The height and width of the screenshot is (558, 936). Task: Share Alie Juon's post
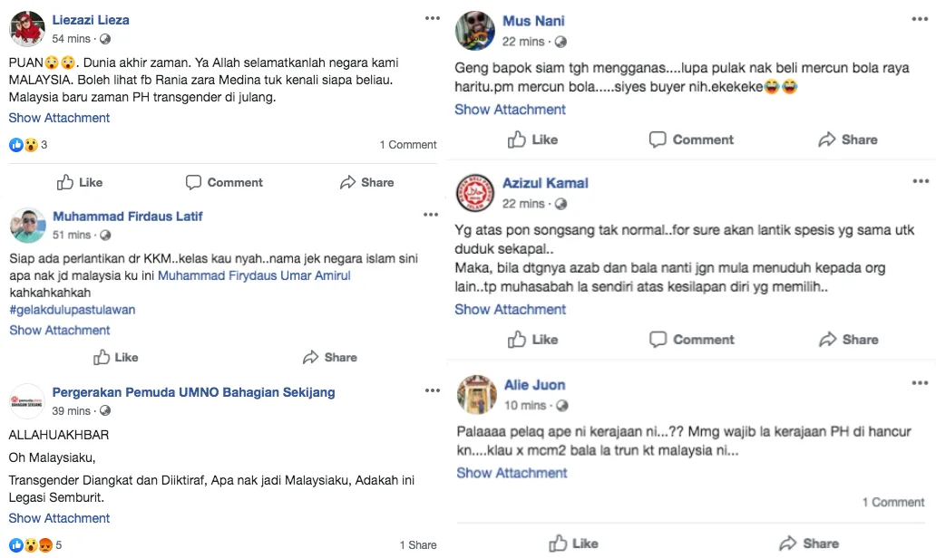pos(809,544)
